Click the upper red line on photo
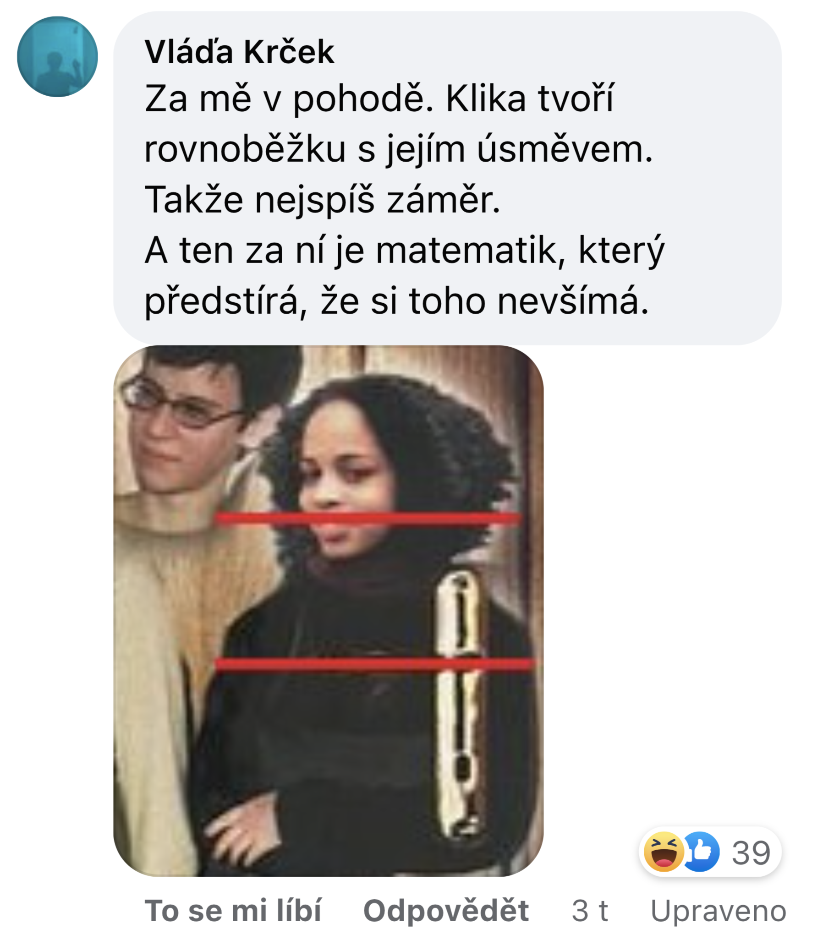 click(368, 518)
